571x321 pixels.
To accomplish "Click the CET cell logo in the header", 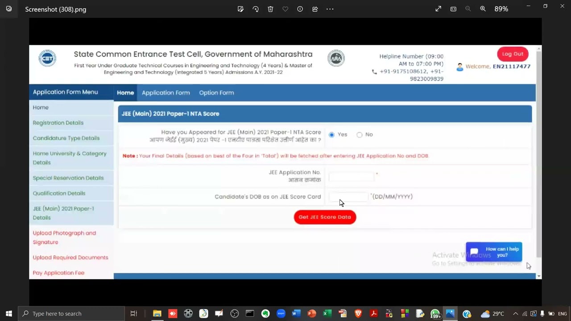I will (x=47, y=58).
